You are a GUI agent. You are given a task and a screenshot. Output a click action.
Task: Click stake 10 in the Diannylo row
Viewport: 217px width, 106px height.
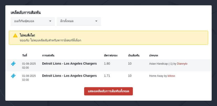130,64
